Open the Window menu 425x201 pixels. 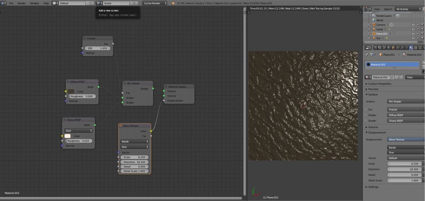click(x=34, y=3)
